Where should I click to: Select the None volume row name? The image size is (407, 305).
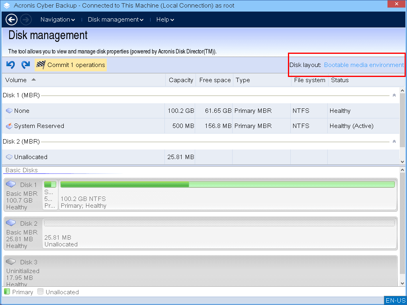coord(22,111)
